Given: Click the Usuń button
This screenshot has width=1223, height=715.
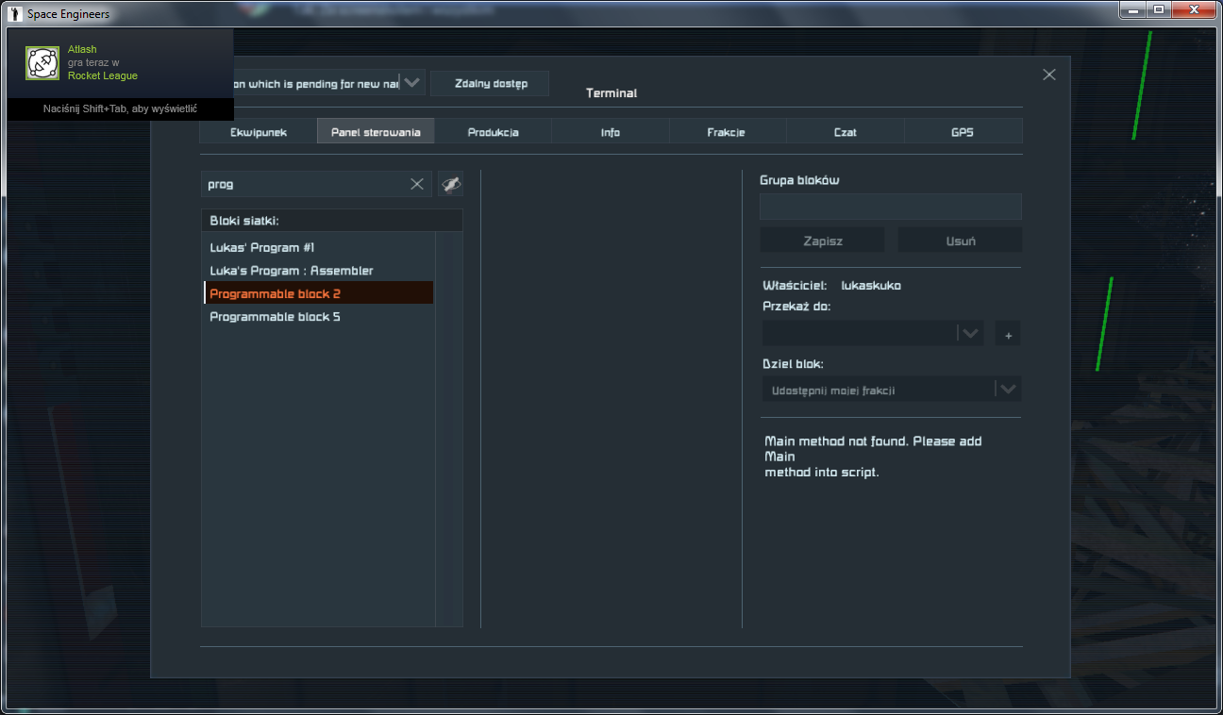Looking at the screenshot, I should [x=960, y=241].
